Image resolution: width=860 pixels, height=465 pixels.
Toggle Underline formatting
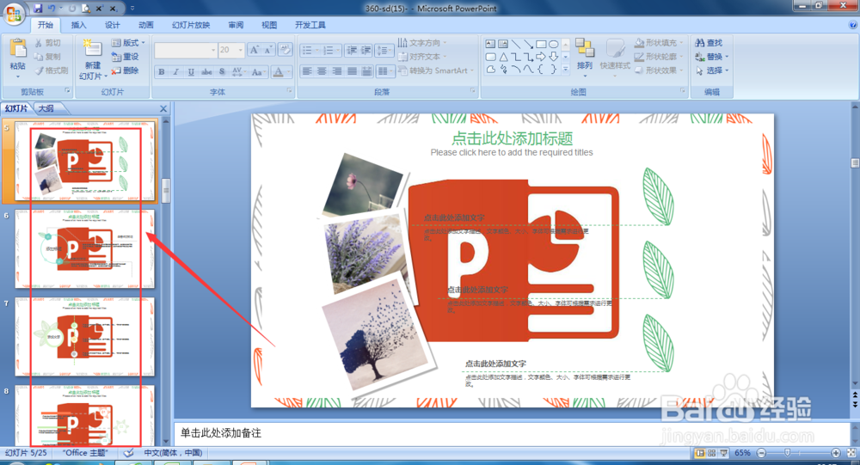pos(191,72)
